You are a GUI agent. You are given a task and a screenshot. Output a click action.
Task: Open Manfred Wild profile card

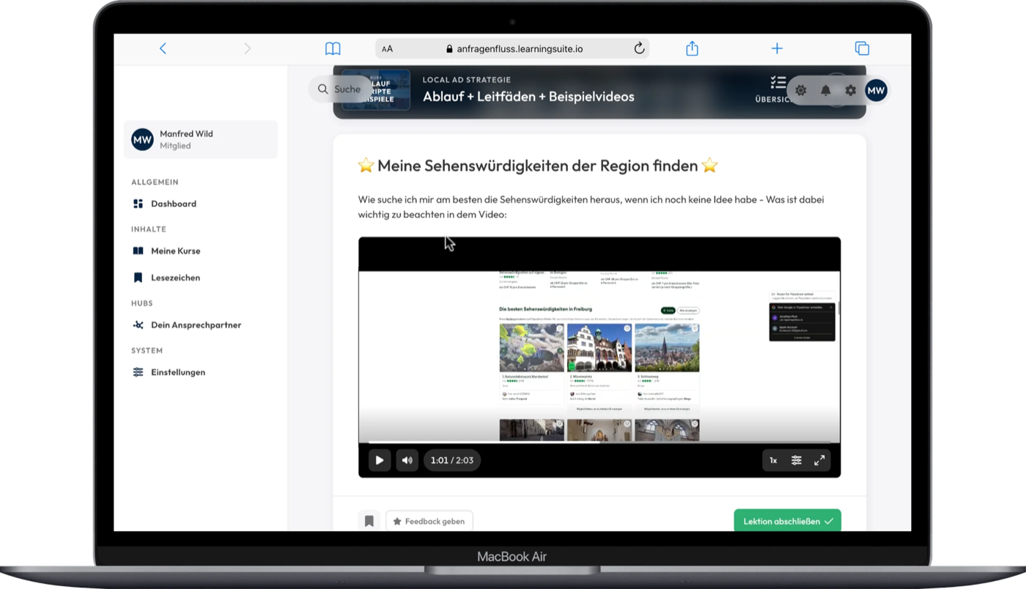pyautogui.click(x=201, y=139)
